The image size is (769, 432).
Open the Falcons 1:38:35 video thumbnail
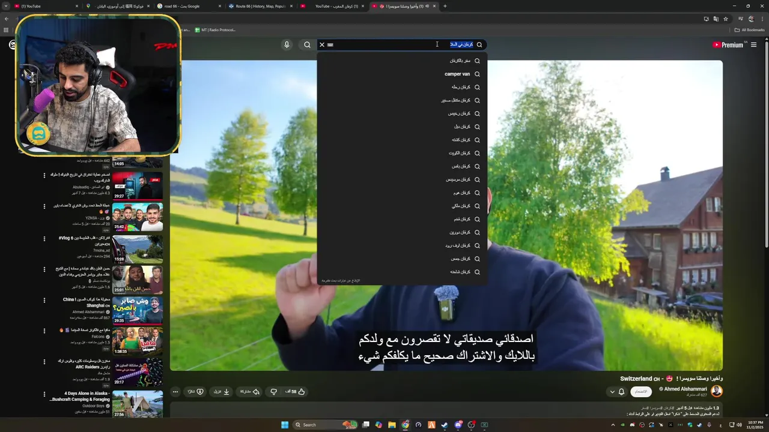click(x=138, y=341)
